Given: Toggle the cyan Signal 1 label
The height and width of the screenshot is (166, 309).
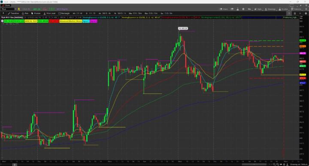Looking at the screenshot, I should point(86,21).
